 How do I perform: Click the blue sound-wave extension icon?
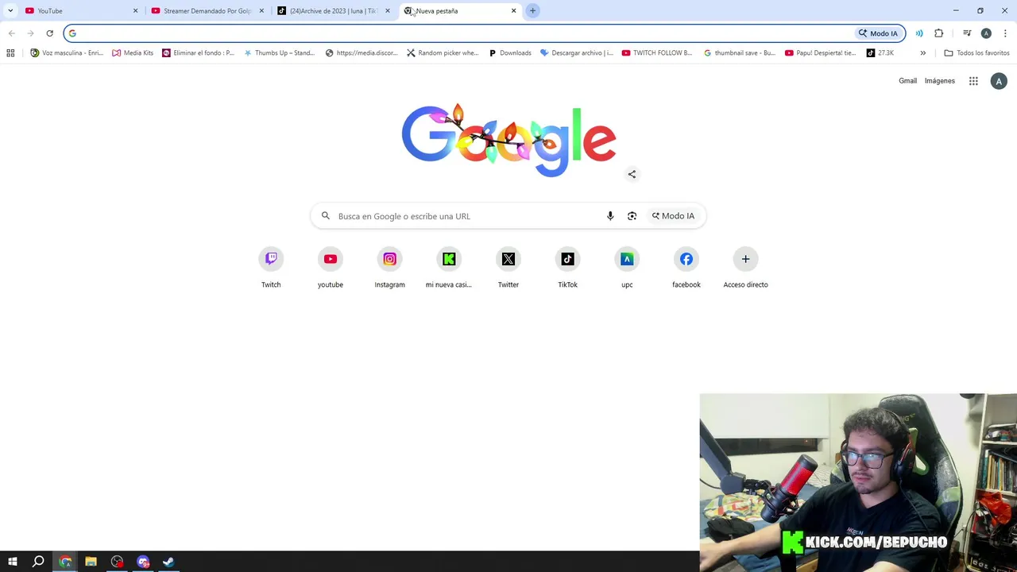[x=919, y=33]
